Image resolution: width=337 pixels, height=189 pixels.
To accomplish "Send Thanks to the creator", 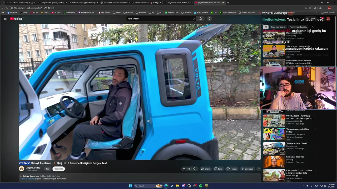I will [x=232, y=169].
